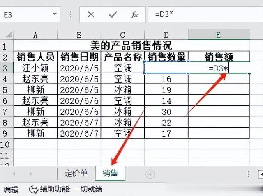The width and height of the screenshot is (263, 196).
Task: Click the quantity cell with value 17
Action: click(x=166, y=133)
